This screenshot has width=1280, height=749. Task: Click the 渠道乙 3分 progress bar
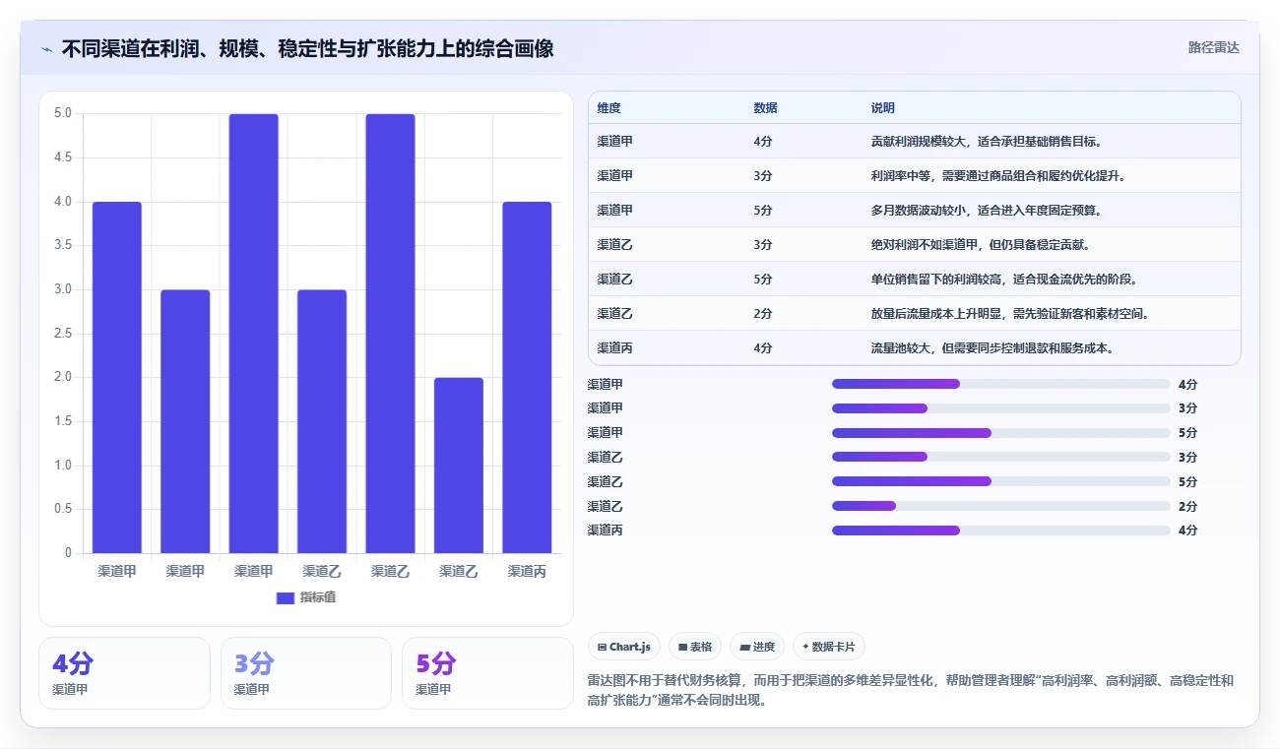[x=1001, y=457]
